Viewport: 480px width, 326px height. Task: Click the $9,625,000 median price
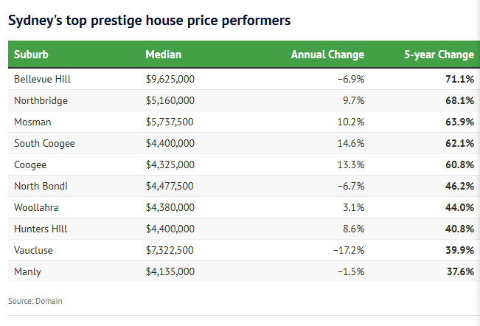[x=170, y=79]
